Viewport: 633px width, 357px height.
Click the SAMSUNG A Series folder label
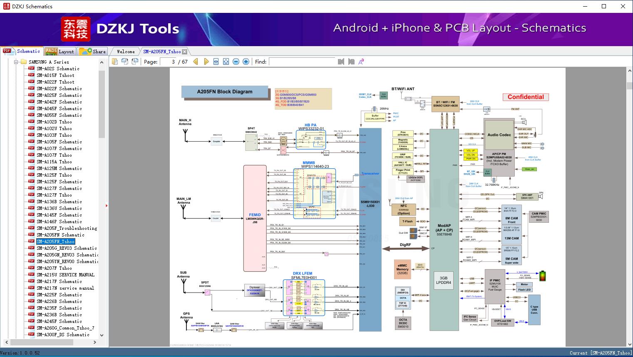(49, 62)
